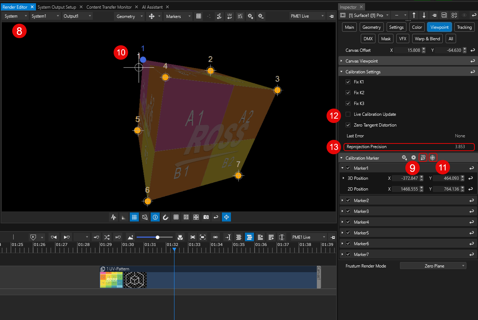Viewport: 478px width, 320px height.
Task: Uncheck Zero Tangent Distortion checkbox
Action: pyautogui.click(x=348, y=125)
